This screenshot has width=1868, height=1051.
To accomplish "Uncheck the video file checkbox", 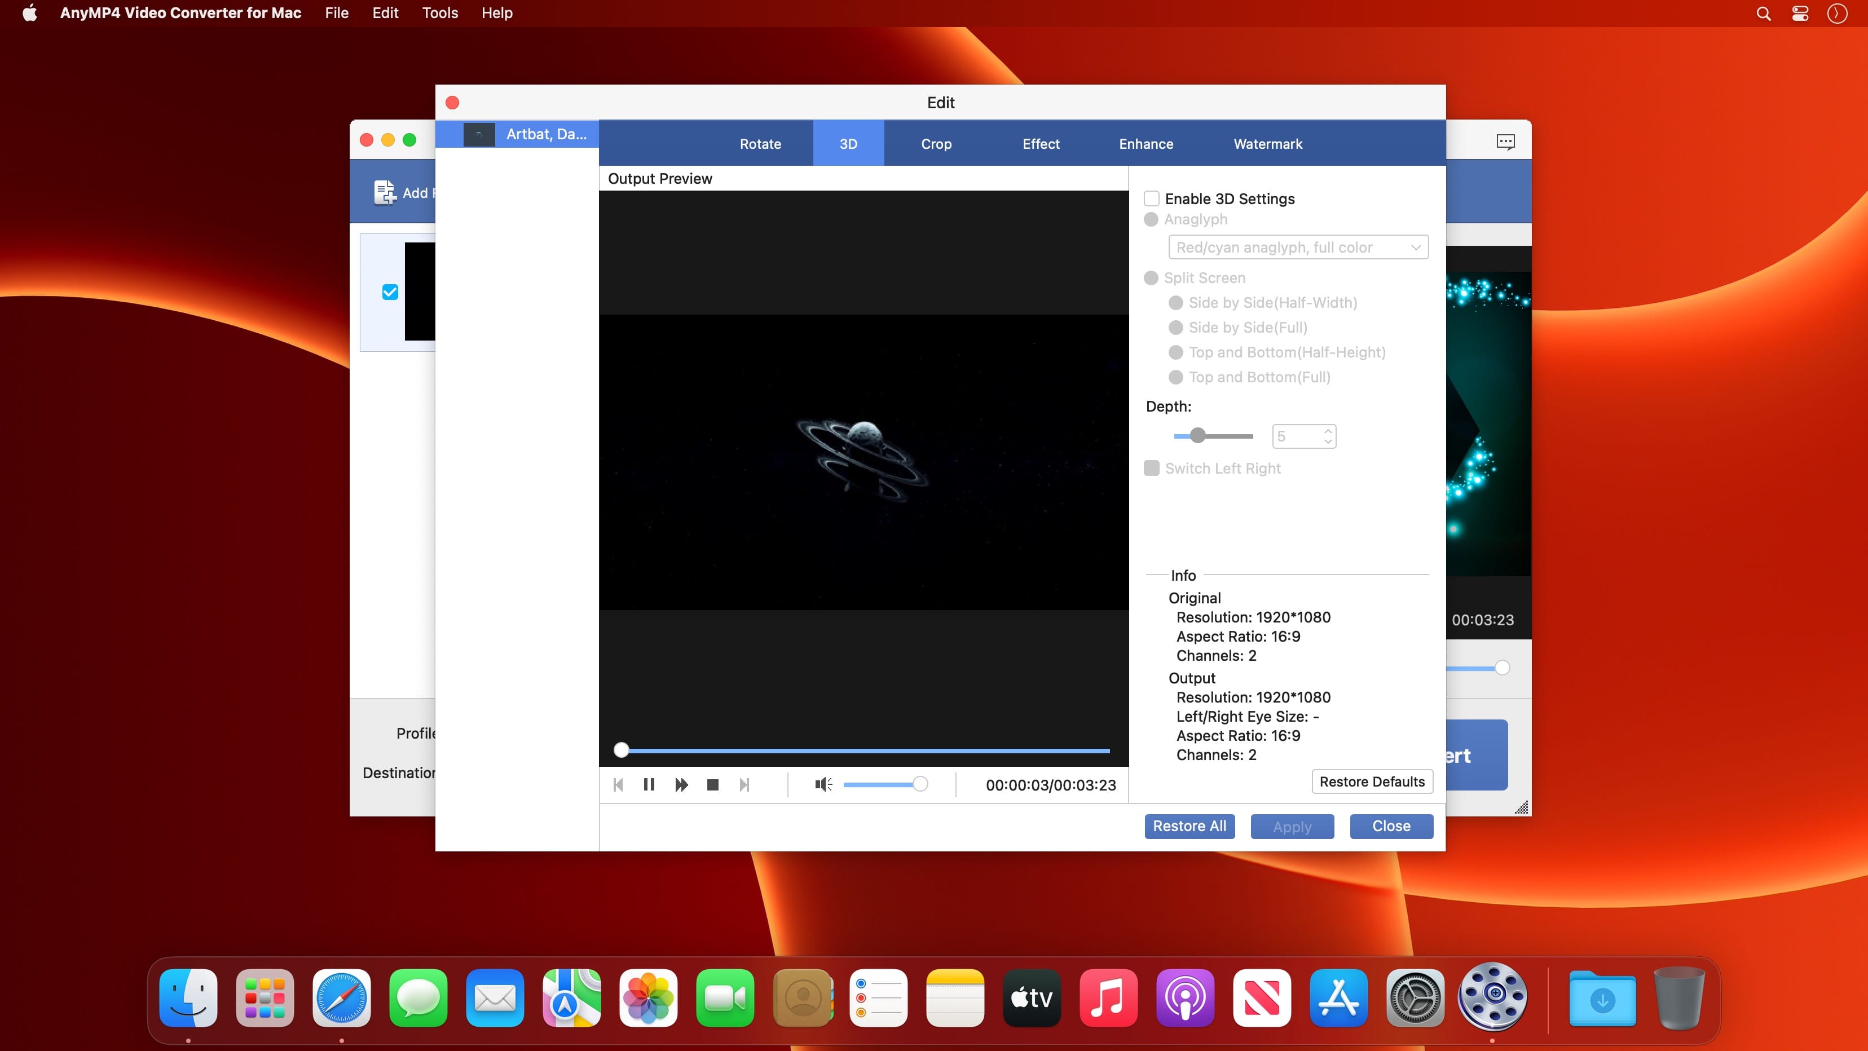I will [x=390, y=292].
